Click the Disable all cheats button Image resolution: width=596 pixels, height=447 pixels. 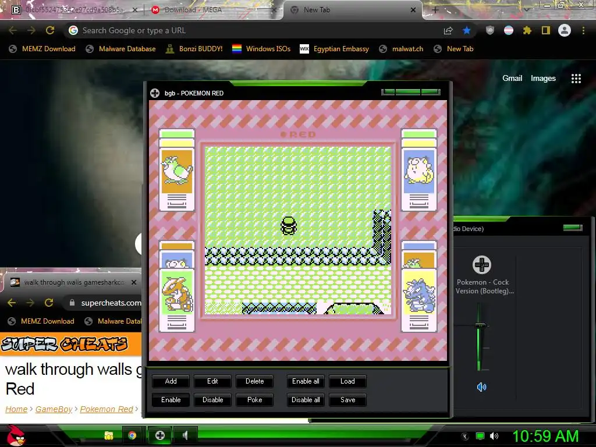(x=306, y=400)
